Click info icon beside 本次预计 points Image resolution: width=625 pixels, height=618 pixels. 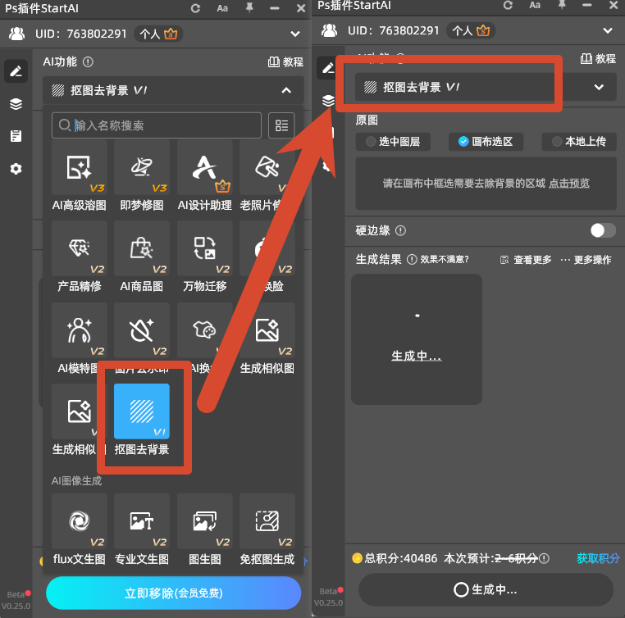[544, 558]
